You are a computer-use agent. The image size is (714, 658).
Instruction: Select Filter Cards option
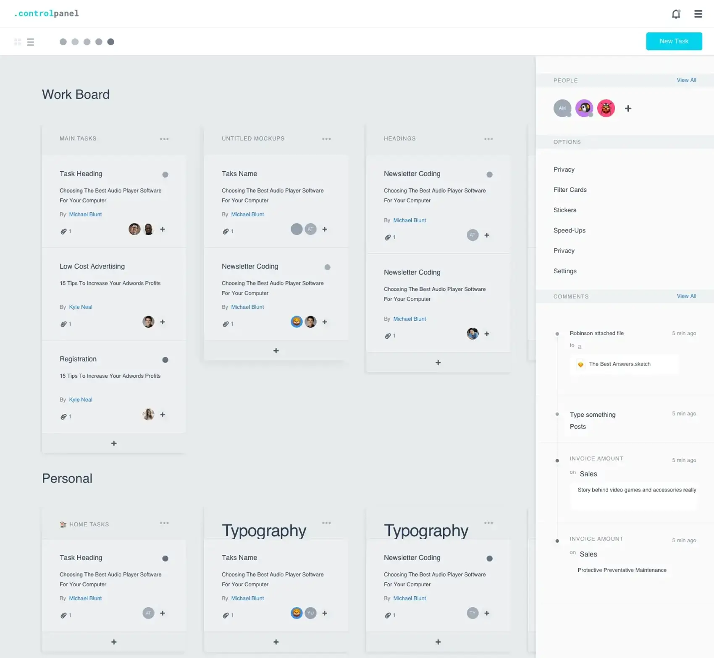pyautogui.click(x=570, y=190)
